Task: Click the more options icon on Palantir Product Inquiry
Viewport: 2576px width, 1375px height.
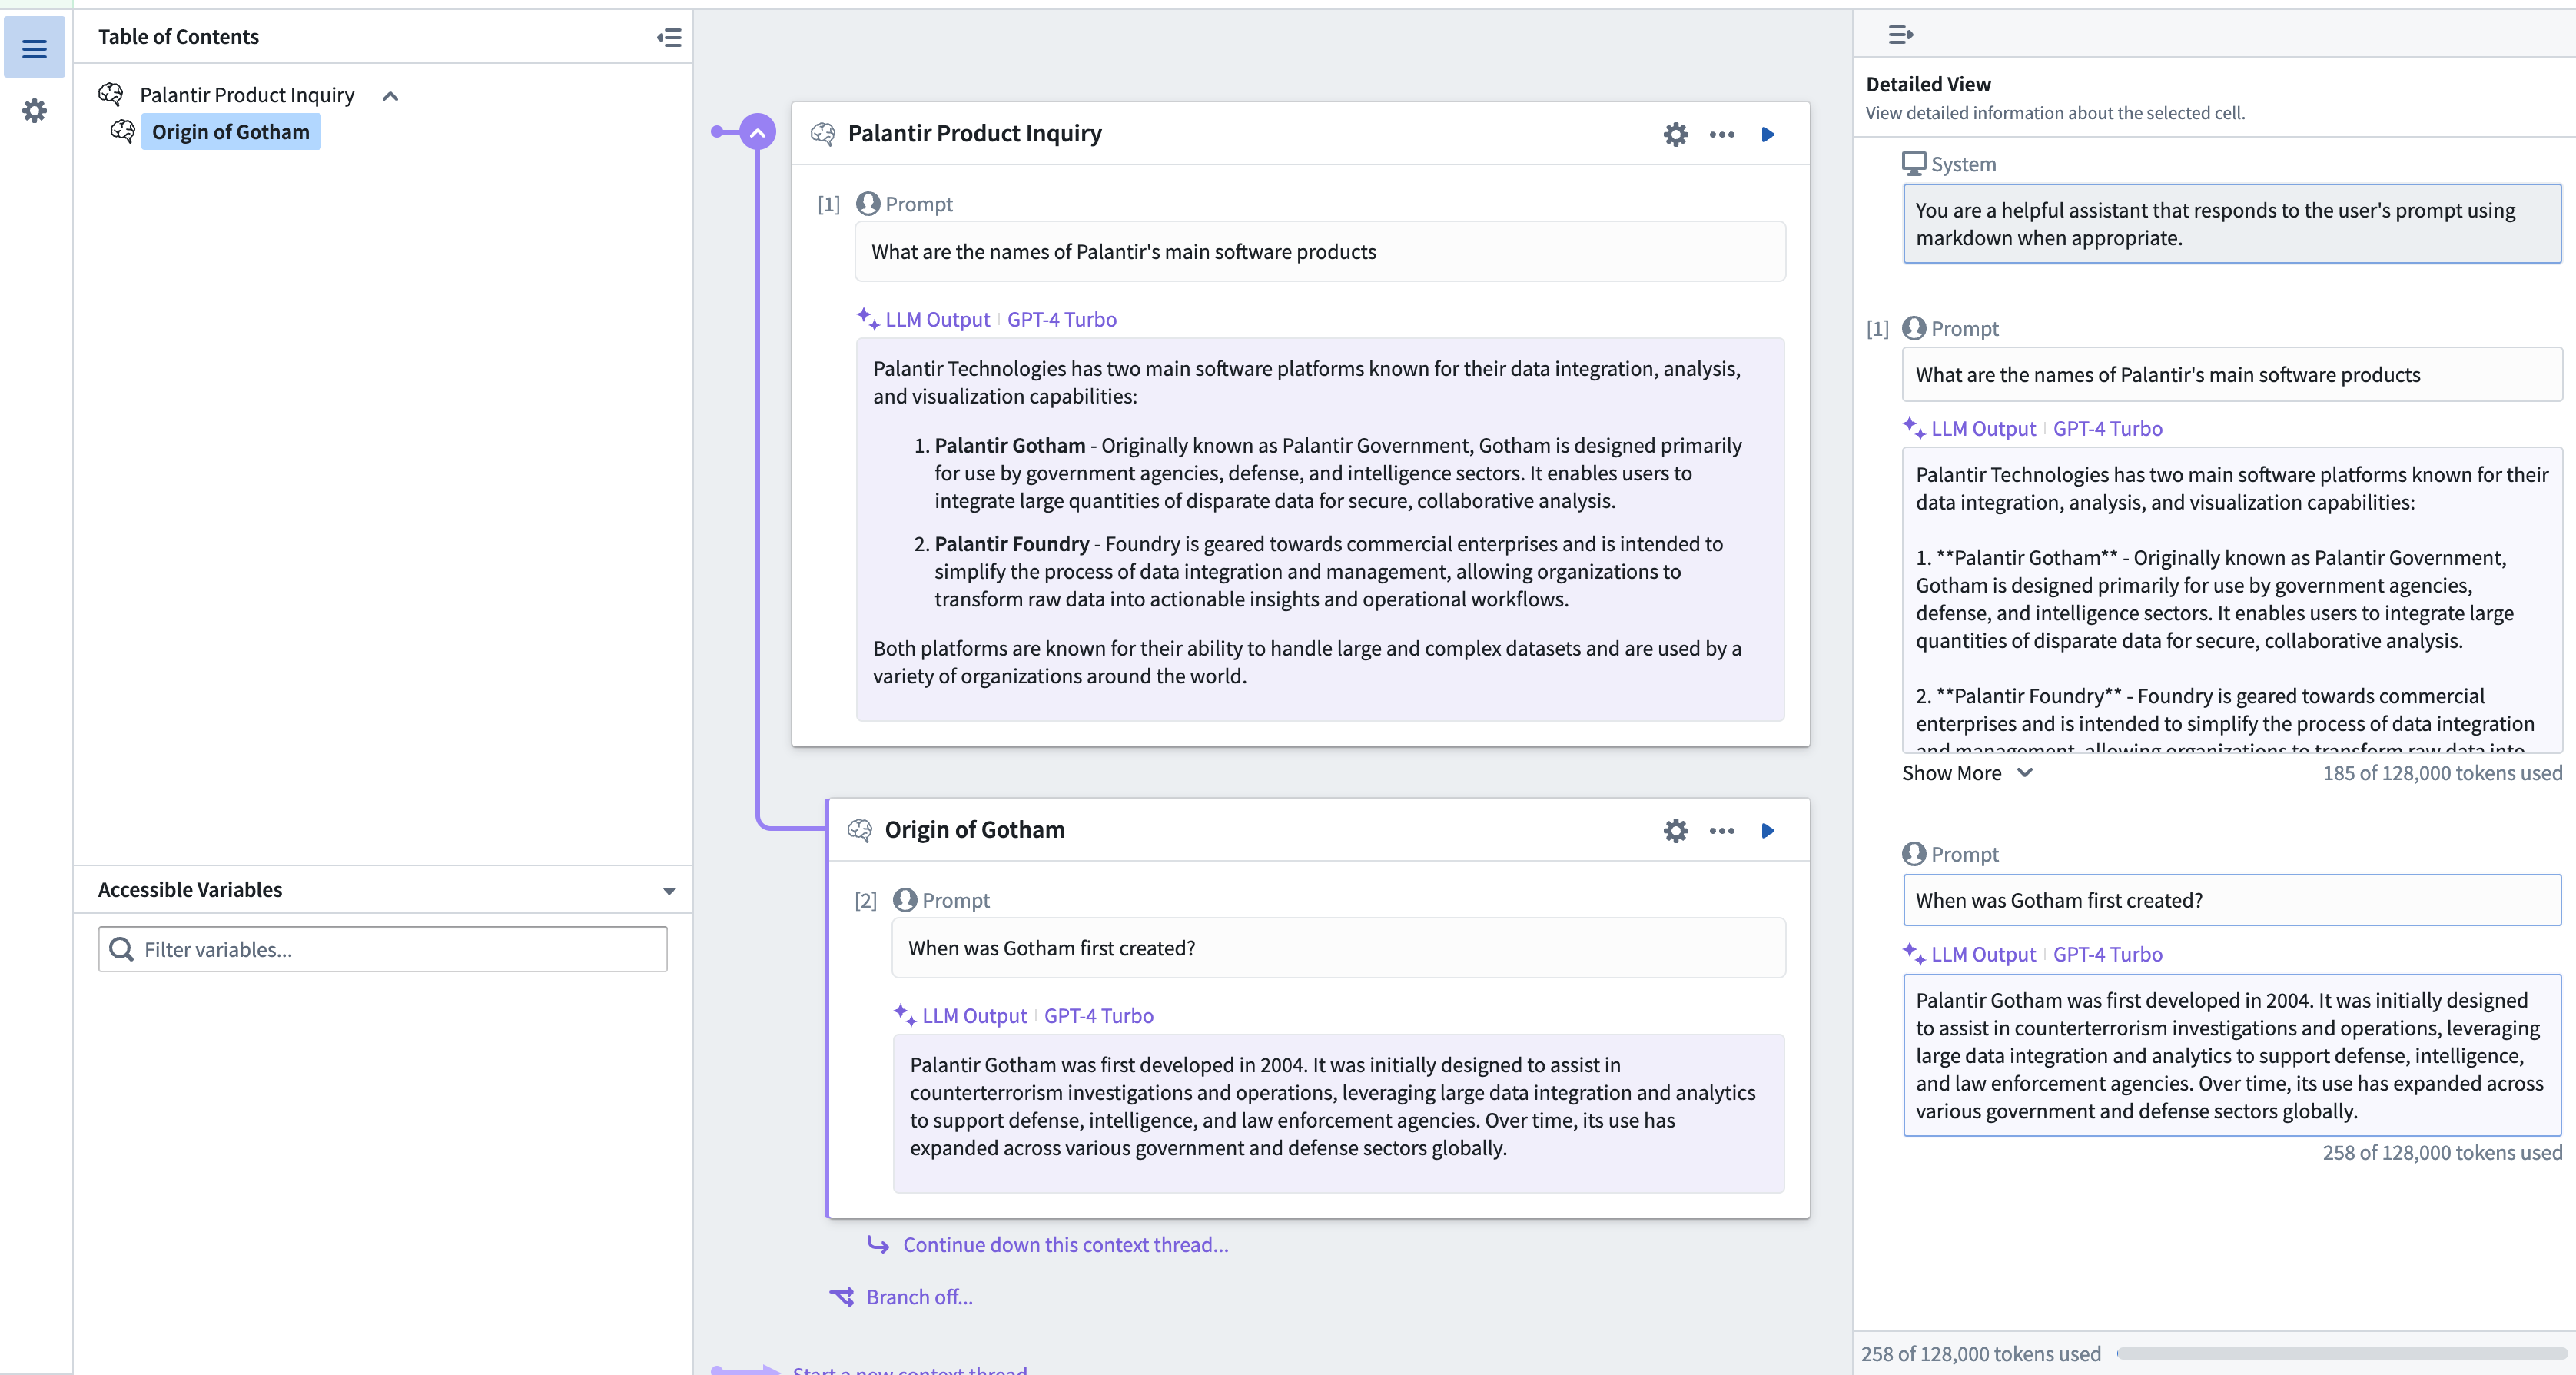Action: (x=1721, y=133)
